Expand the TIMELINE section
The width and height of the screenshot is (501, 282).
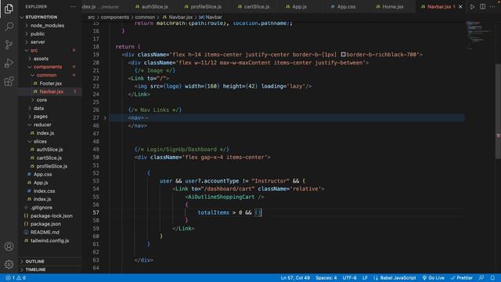(x=22, y=269)
